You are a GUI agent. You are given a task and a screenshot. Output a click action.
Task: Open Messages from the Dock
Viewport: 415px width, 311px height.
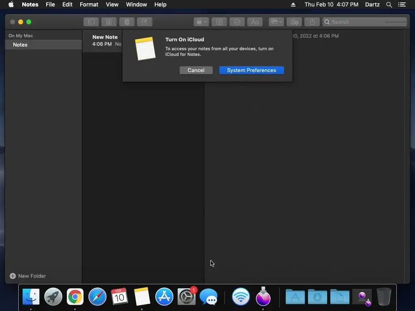coord(209,297)
